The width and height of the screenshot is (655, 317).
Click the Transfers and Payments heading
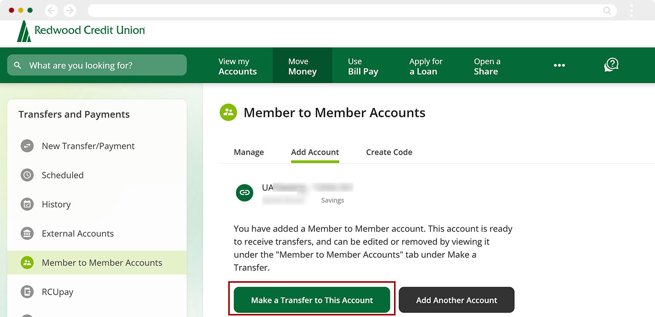[74, 115]
